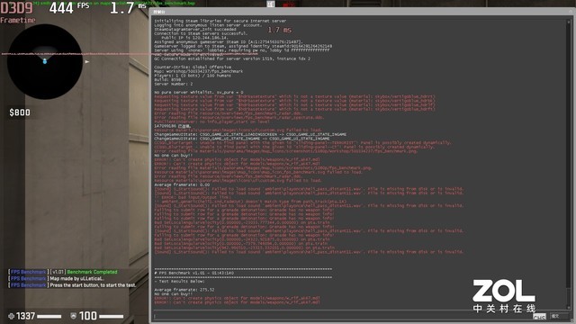Click the armor shield icon beside 100

[74, 316]
